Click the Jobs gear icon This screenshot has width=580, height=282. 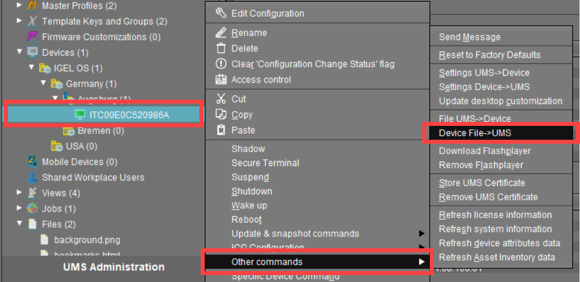pyautogui.click(x=32, y=209)
